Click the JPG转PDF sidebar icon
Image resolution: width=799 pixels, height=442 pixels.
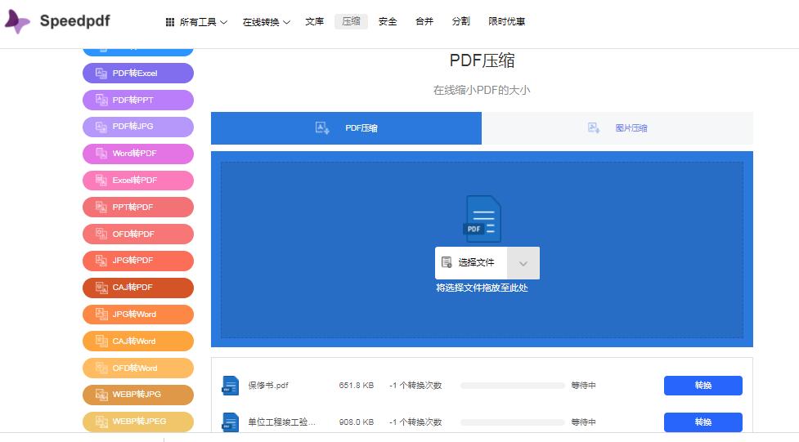point(101,260)
